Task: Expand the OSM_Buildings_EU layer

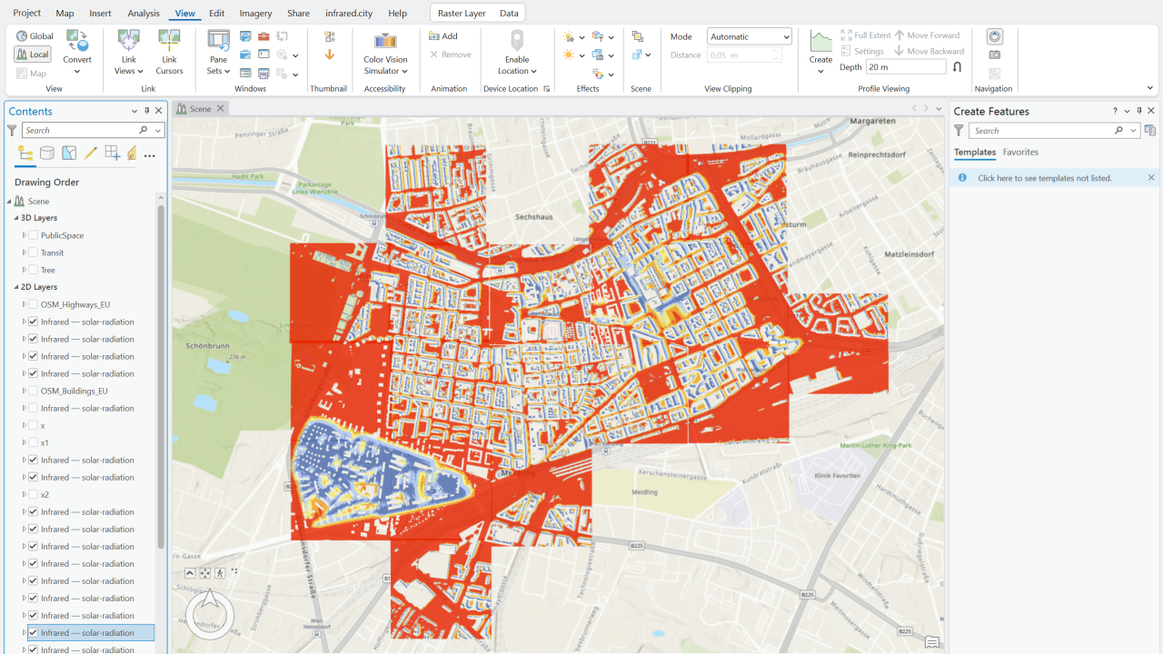Action: tap(25, 391)
